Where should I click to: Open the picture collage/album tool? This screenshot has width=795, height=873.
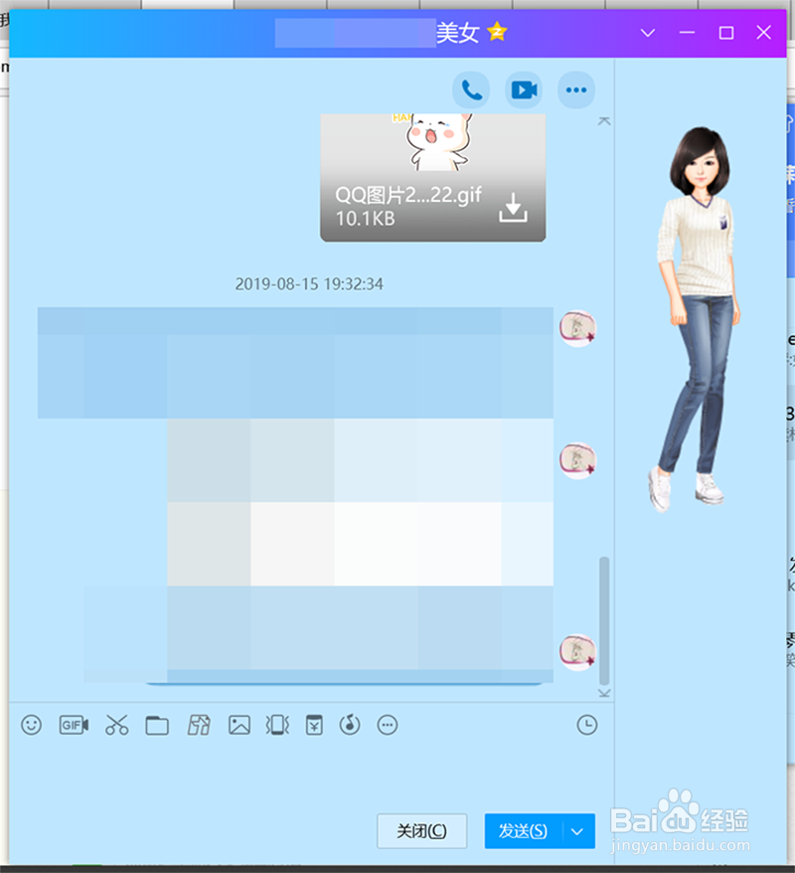199,725
